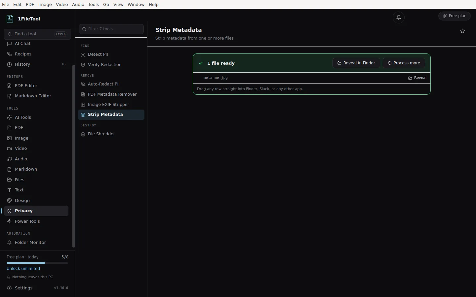Click the PDF Editor icon
This screenshot has height=297, width=476.
pos(10,86)
